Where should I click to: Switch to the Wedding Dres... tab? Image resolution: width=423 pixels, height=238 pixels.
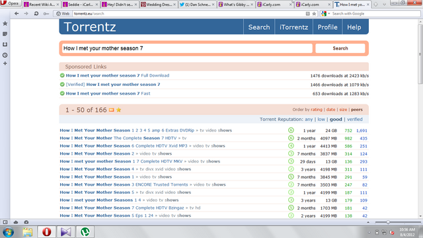pyautogui.click(x=158, y=5)
